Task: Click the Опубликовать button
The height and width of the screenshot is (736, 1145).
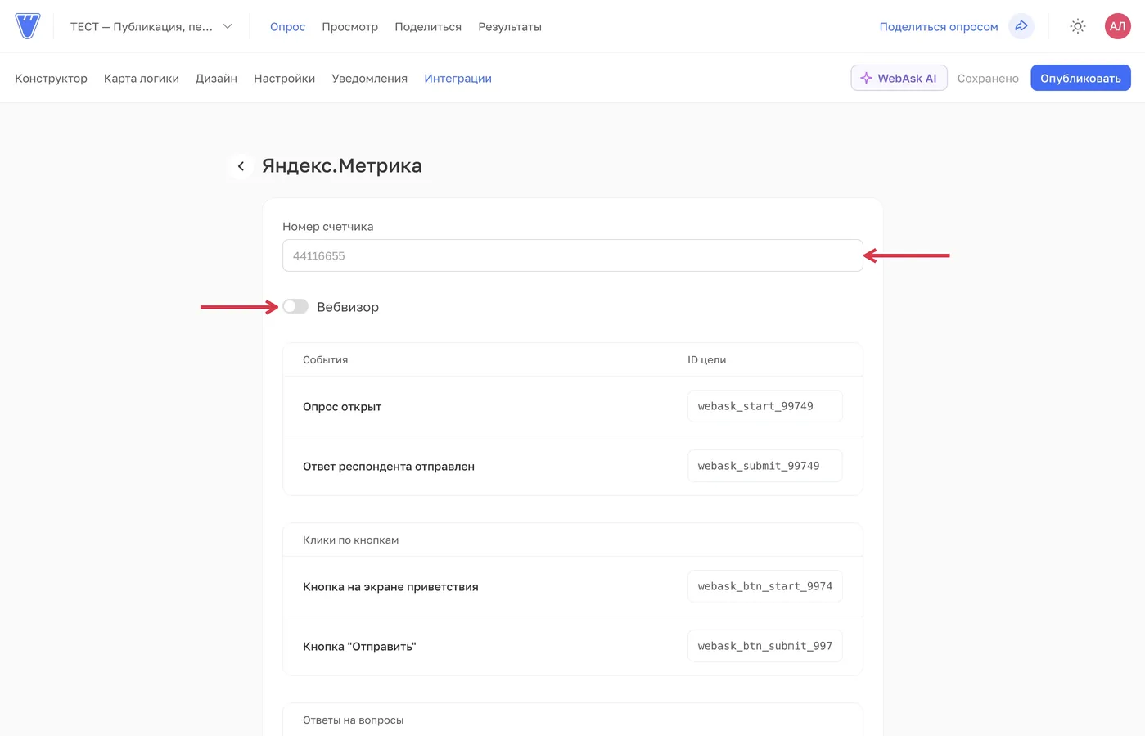Action: (1080, 78)
